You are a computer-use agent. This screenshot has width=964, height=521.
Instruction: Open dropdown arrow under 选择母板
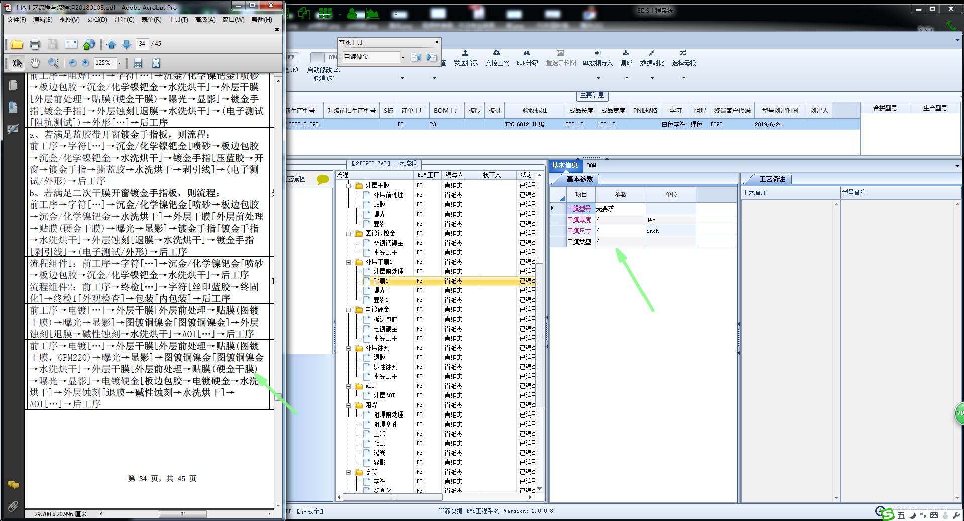(x=684, y=78)
